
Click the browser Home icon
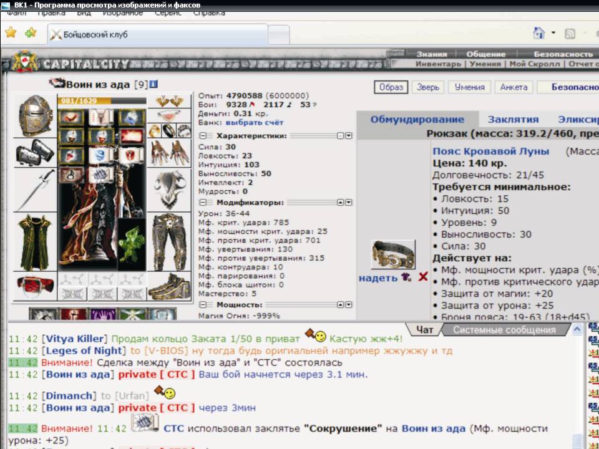coord(538,33)
